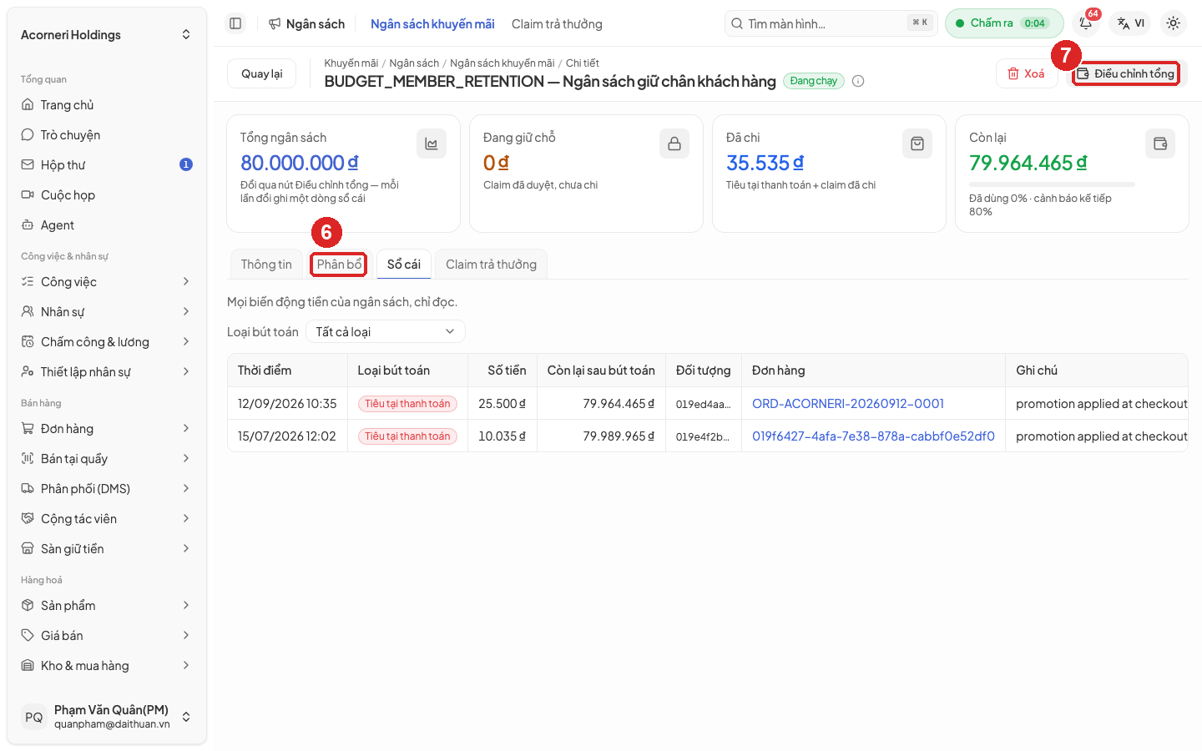Focus the Tìm màn hình search field
Image resolution: width=1202 pixels, height=751 pixels.
point(831,23)
